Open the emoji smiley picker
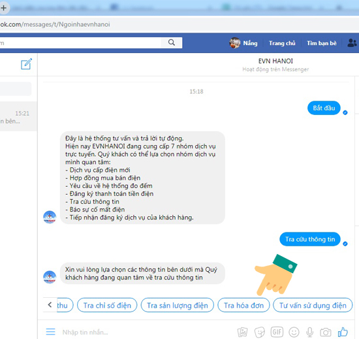Viewport: 359px width, 339px height. coord(294,332)
